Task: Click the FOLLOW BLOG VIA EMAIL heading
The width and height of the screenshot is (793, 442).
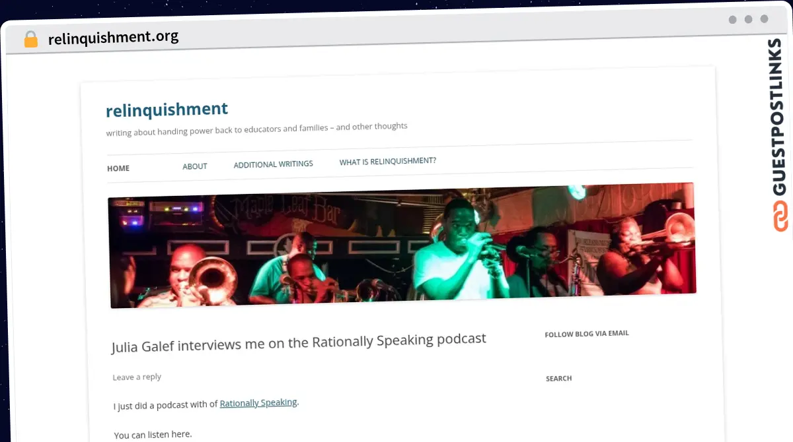Action: point(586,334)
